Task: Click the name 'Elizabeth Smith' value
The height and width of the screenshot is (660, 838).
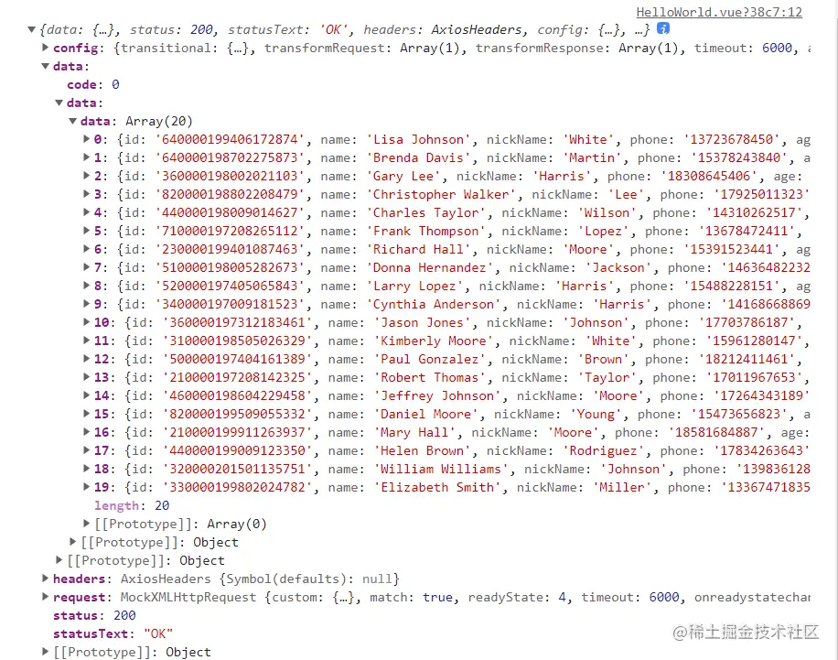Action: [x=437, y=487]
